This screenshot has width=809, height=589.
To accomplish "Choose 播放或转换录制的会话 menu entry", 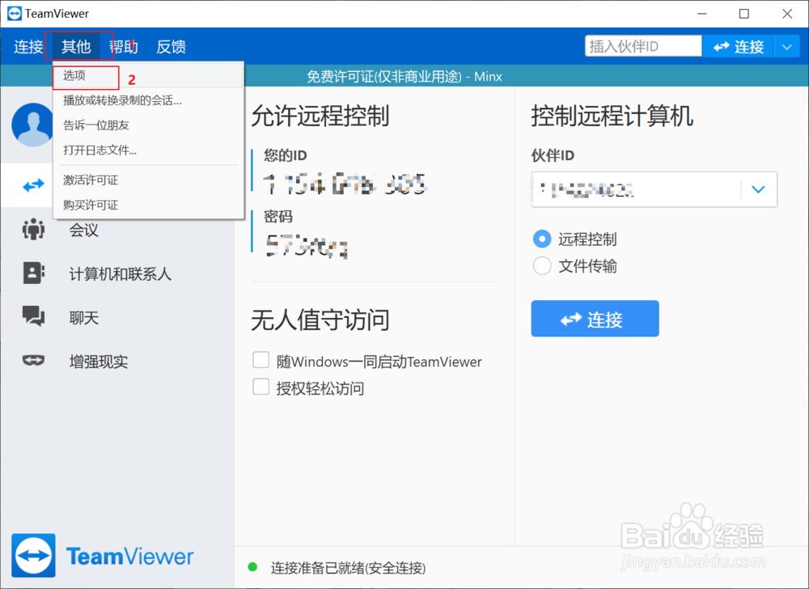I will 149,100.
